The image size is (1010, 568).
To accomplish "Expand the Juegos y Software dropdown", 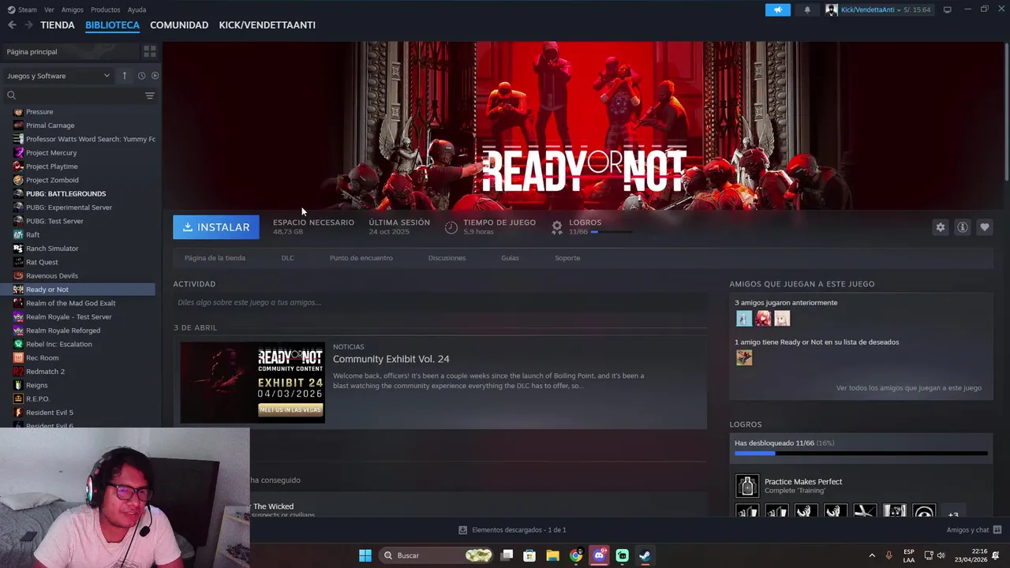I will 59,76.
